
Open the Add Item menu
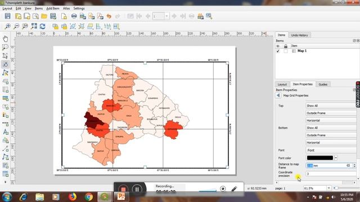pos(53,8)
